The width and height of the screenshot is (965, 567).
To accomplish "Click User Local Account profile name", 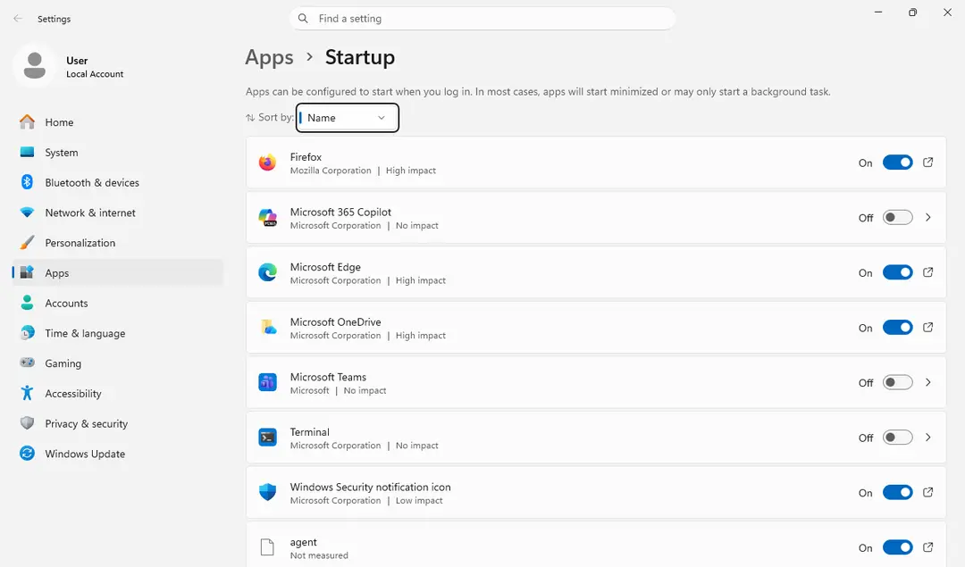I will pos(95,66).
